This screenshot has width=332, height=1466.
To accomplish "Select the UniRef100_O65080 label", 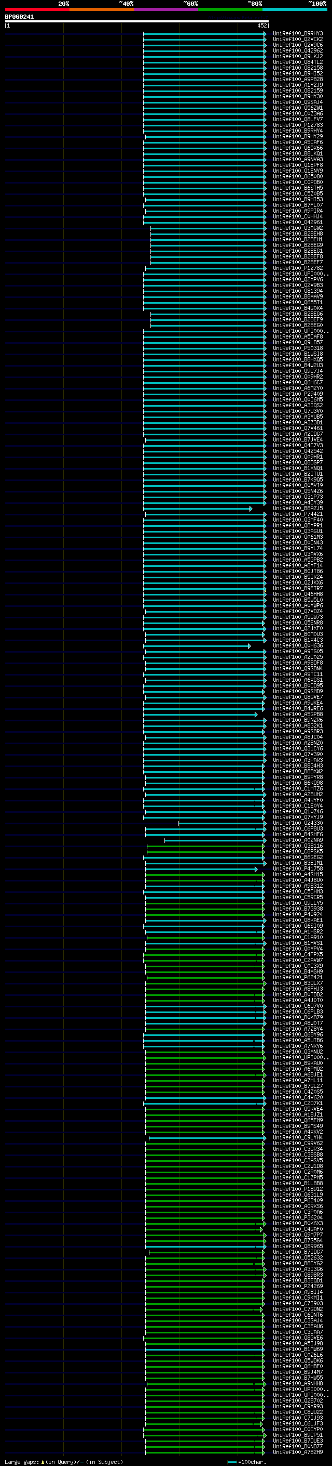I will pyautogui.click(x=297, y=176).
